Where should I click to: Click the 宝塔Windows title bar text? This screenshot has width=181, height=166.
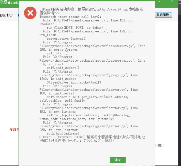(x=9, y=2)
